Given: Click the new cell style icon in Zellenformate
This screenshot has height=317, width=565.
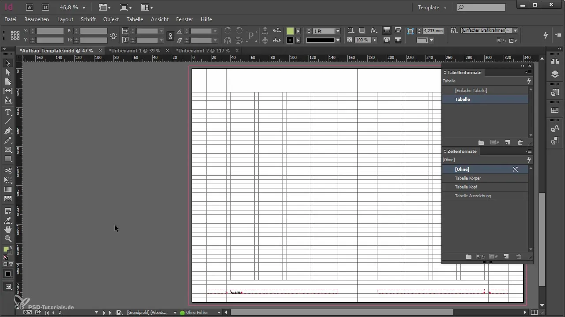Looking at the screenshot, I should pos(506,257).
